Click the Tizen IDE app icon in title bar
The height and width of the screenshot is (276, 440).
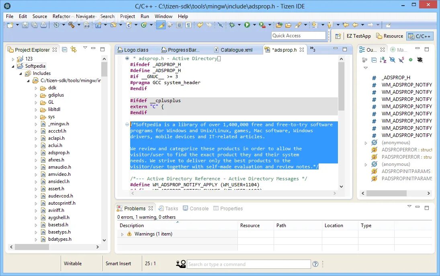tap(7, 6)
